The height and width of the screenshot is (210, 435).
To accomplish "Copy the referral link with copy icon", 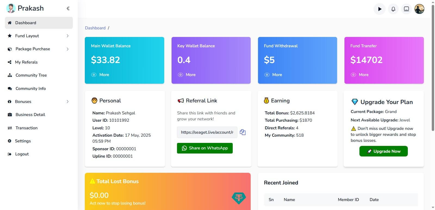I will pyautogui.click(x=243, y=132).
